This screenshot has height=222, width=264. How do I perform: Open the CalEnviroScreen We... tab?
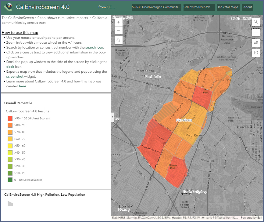point(199,7)
